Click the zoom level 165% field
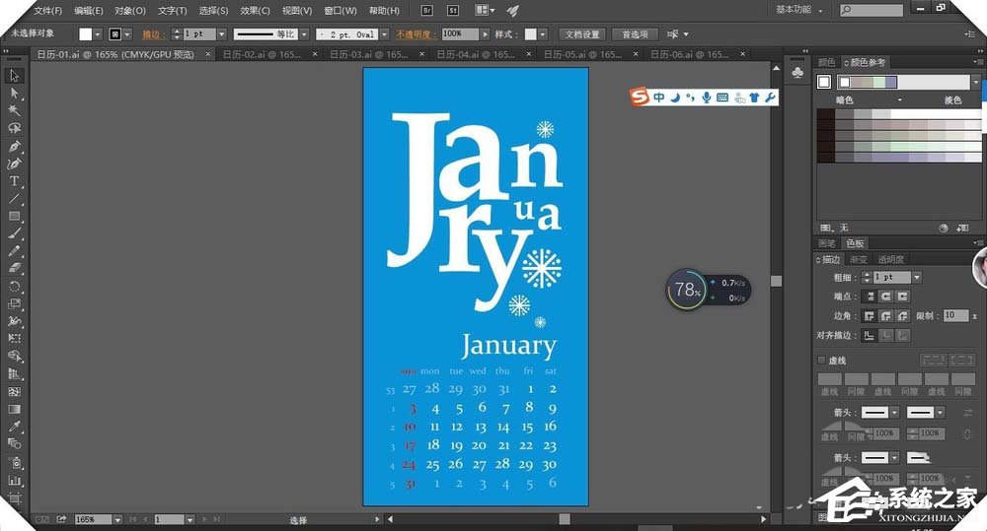This screenshot has height=531, width=987. tap(93, 520)
